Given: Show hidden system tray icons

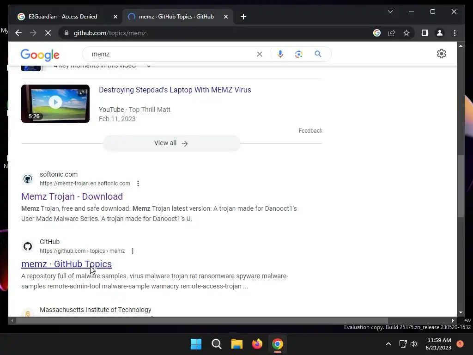Looking at the screenshot, I should point(388,344).
